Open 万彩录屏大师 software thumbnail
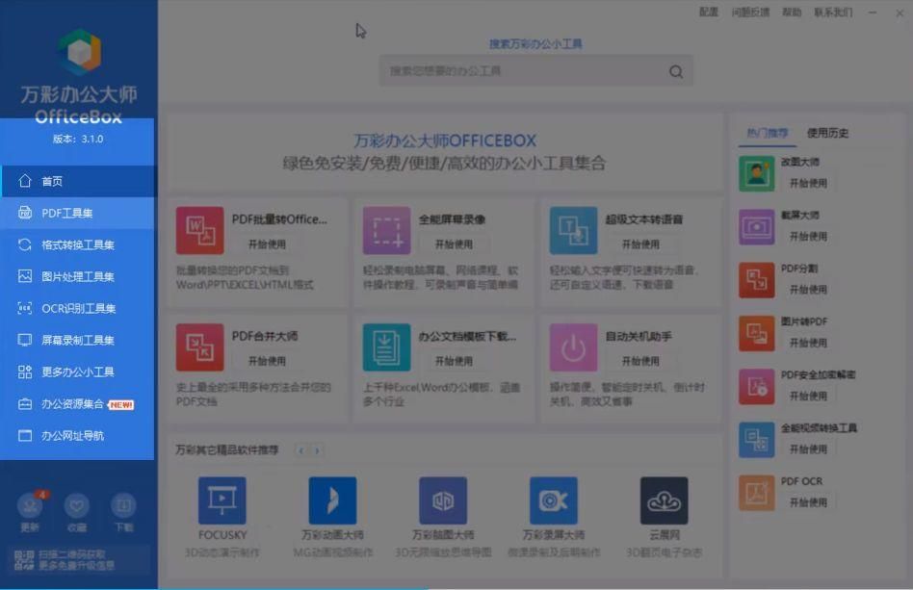Image resolution: width=913 pixels, height=590 pixels. (x=554, y=500)
